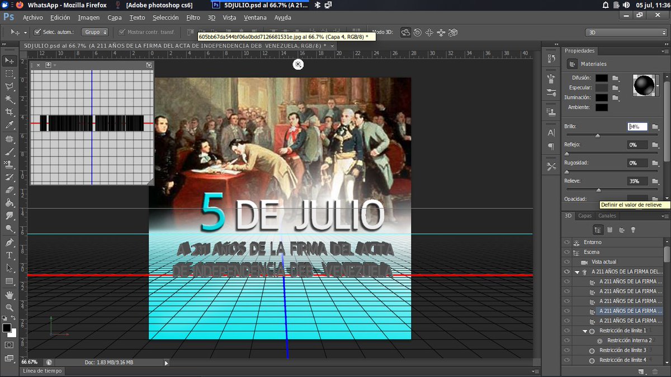This screenshot has width=671, height=377.
Task: Toggle the Selec. autom. checkbox
Action: [37, 32]
